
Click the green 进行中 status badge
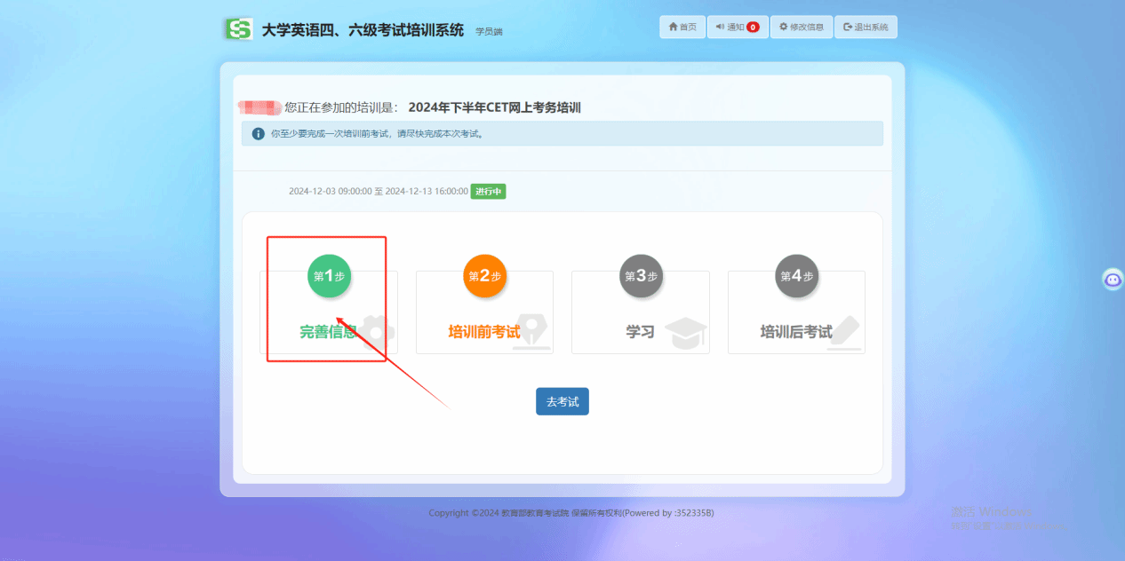tap(488, 192)
